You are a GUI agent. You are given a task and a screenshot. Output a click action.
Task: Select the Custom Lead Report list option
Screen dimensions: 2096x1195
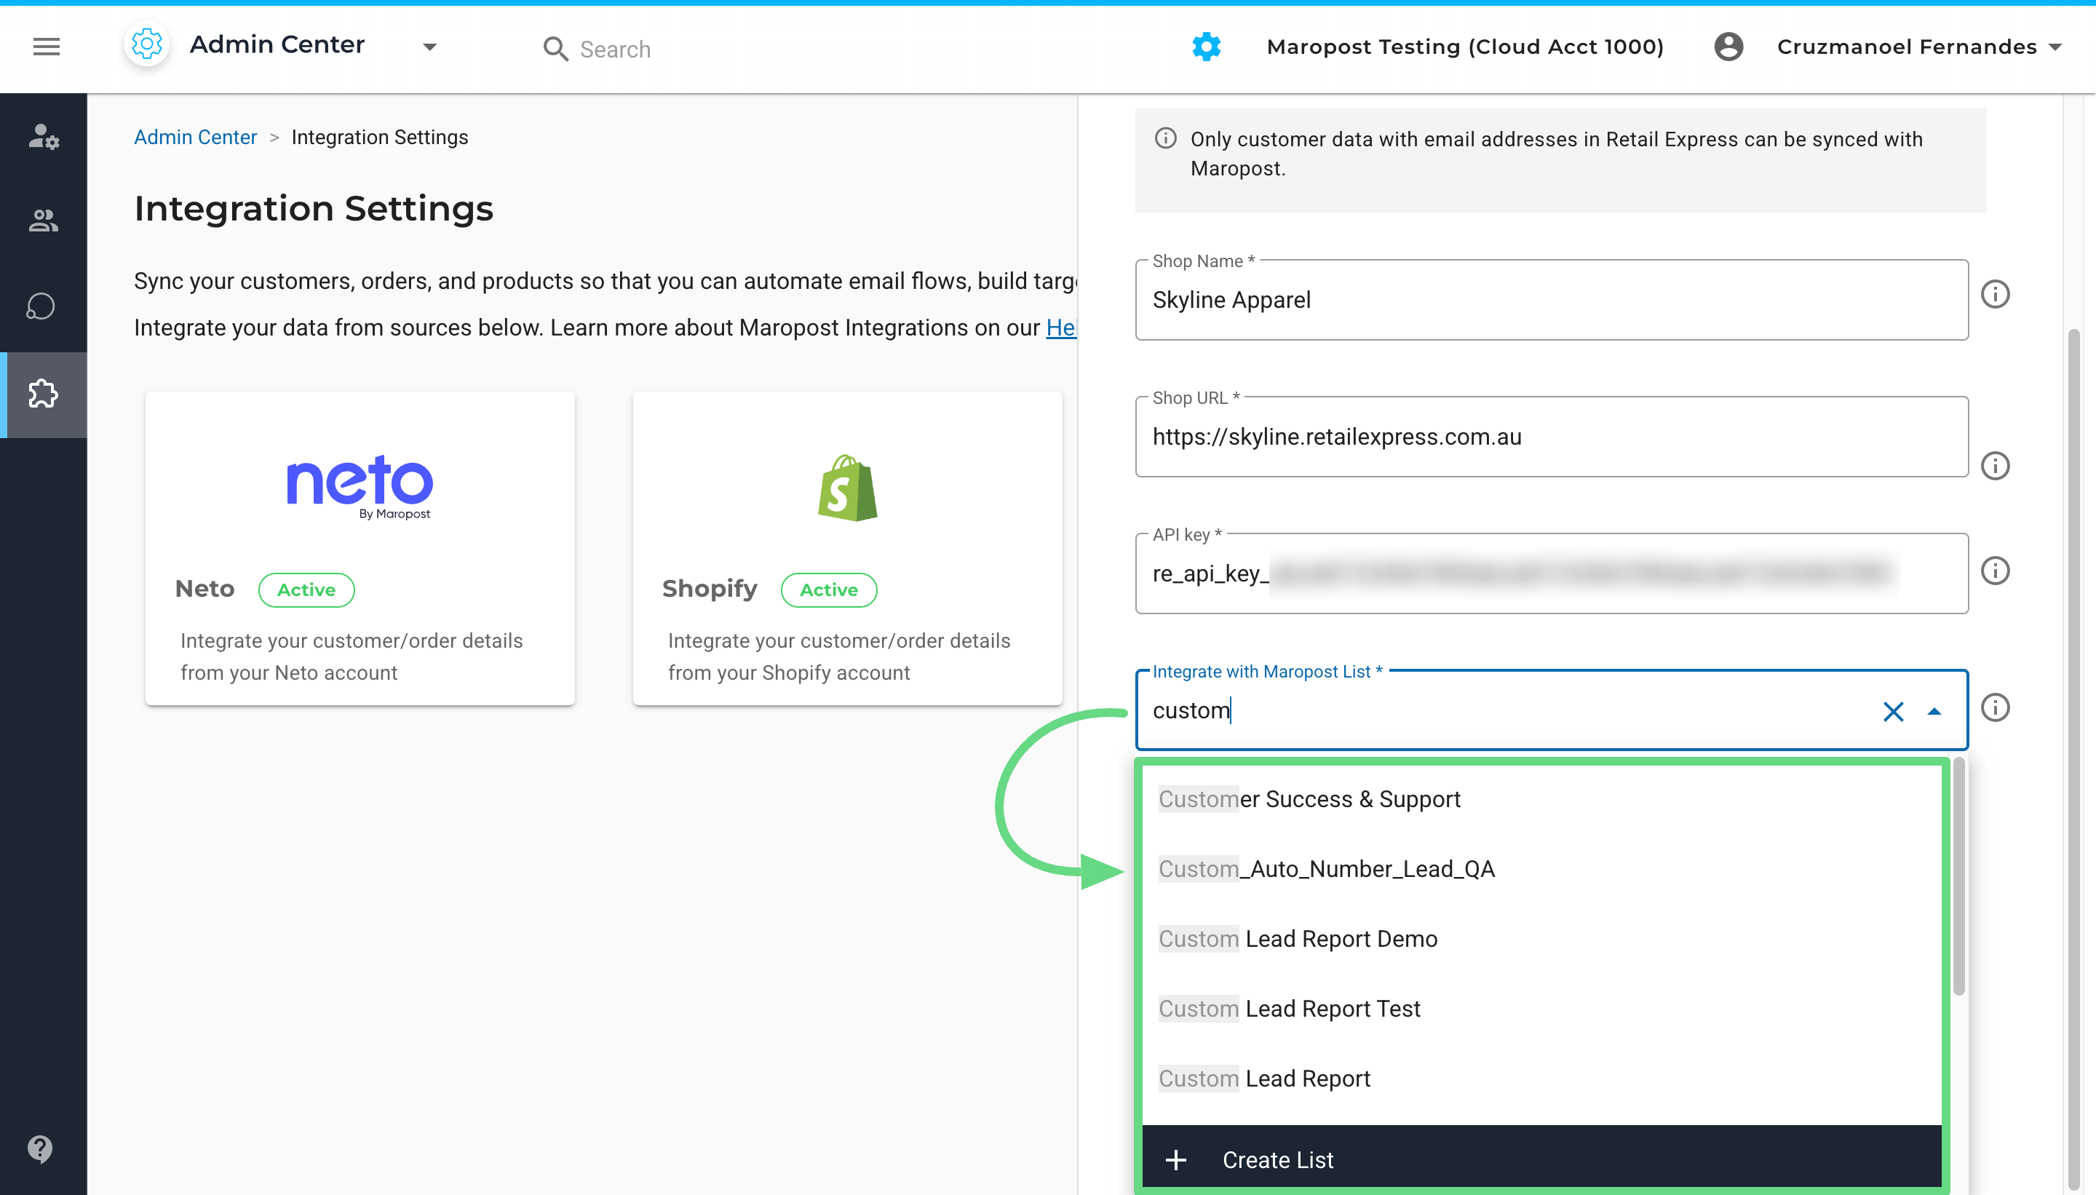point(1541,1079)
